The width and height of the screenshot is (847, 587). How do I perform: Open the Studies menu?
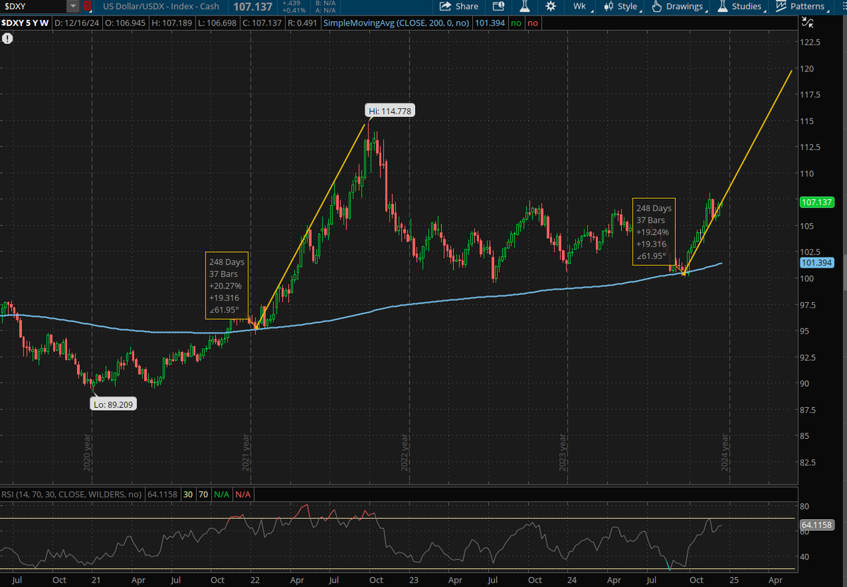(741, 6)
